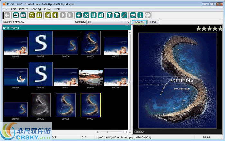Click the pencil edit icon

click(x=124, y=15)
